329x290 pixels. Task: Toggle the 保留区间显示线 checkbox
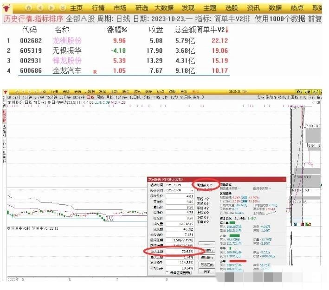(x=168, y=273)
